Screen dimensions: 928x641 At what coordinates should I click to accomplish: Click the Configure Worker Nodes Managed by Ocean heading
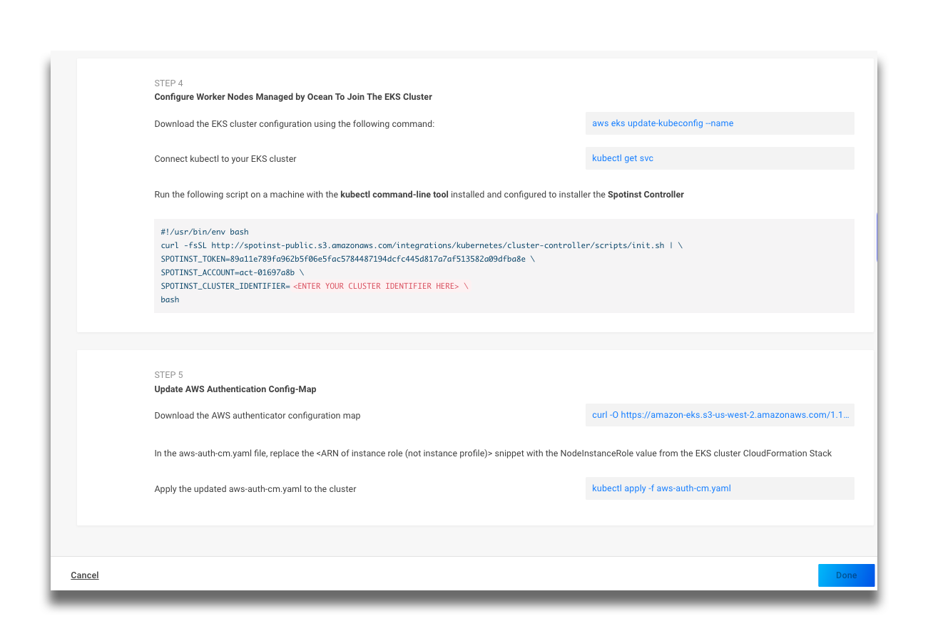click(293, 97)
